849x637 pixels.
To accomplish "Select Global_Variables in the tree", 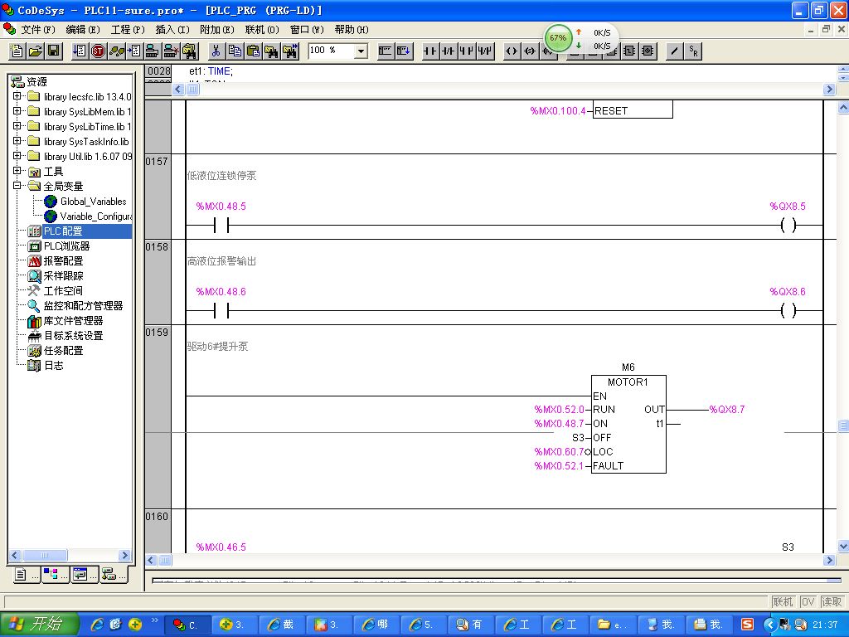I will [93, 202].
